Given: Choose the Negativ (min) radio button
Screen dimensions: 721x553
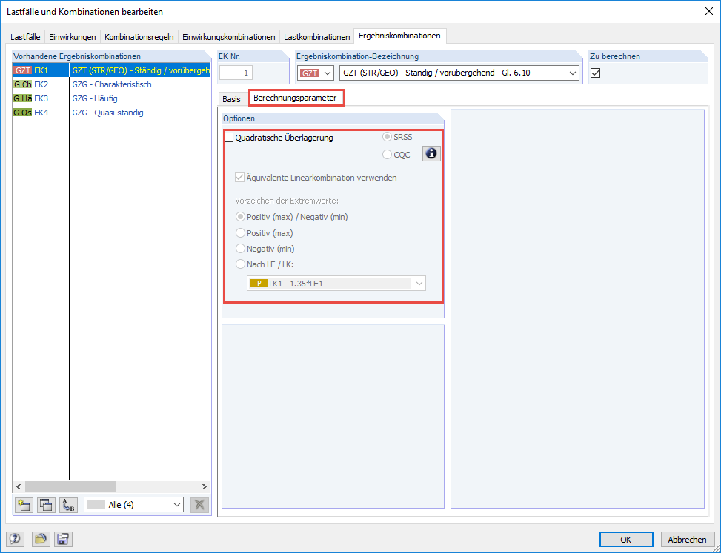Looking at the screenshot, I should tap(240, 249).
